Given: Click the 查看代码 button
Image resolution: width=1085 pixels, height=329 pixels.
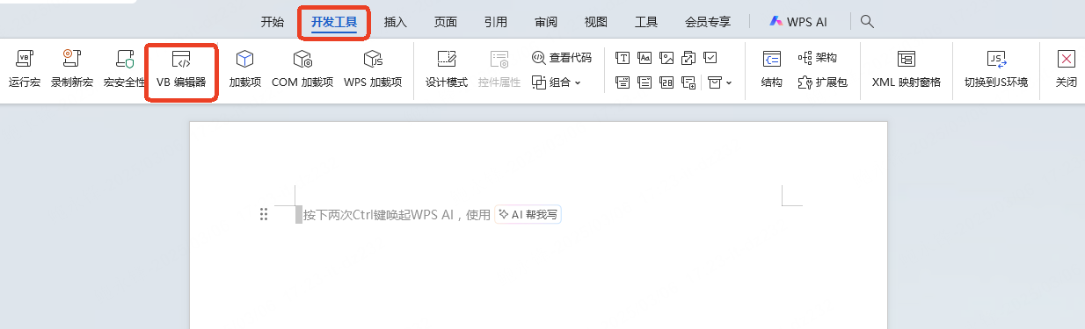Looking at the screenshot, I should pyautogui.click(x=562, y=58).
